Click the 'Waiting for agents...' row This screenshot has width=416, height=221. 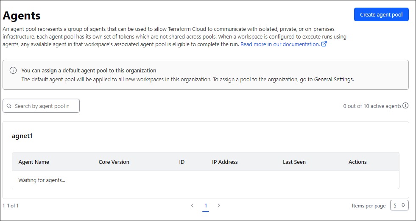point(206,180)
